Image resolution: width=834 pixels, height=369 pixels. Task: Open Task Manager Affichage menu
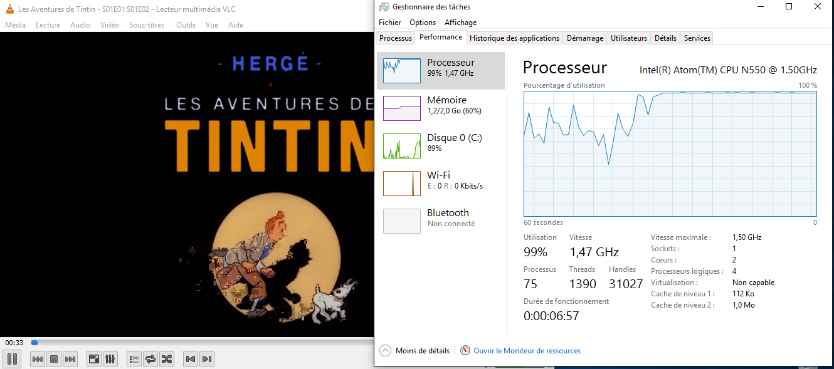pos(460,23)
